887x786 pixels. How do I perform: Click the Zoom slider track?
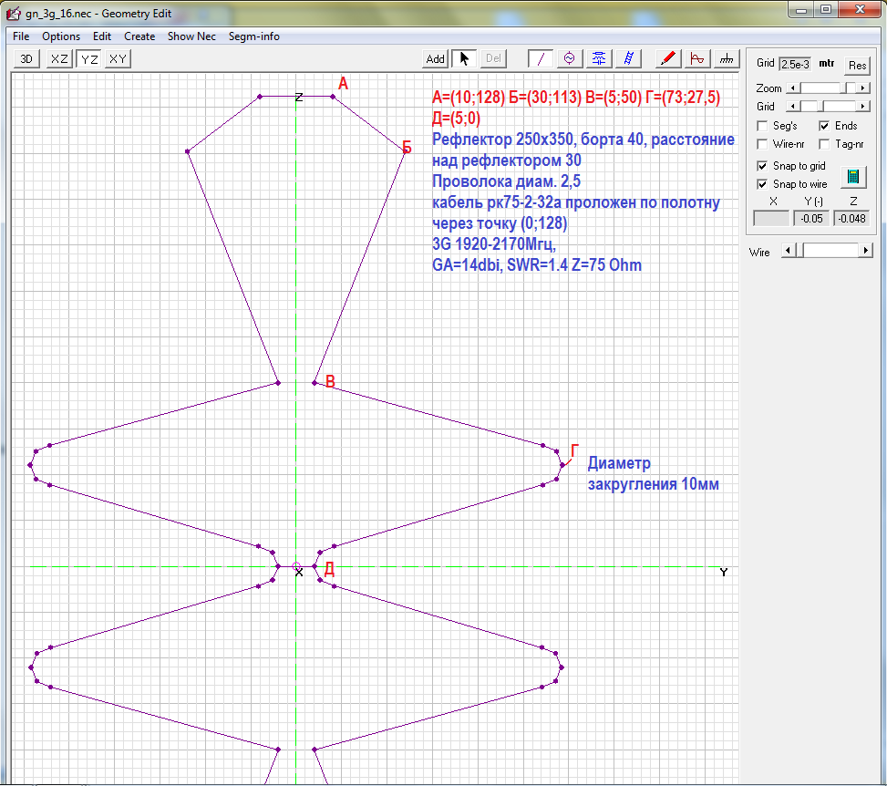(819, 88)
